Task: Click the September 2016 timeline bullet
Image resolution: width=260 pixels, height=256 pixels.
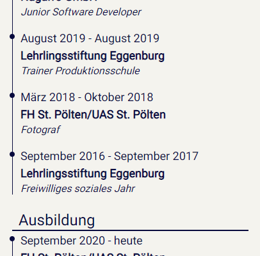Action: tap(12, 154)
